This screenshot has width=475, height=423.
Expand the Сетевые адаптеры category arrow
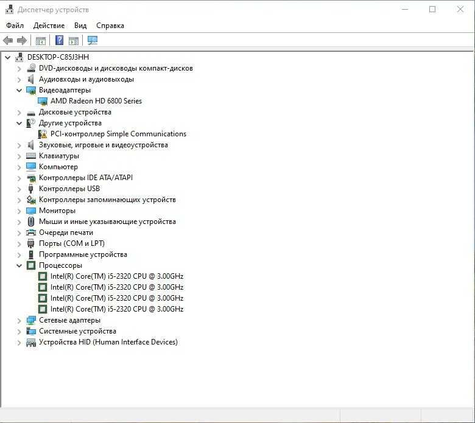pos(19,320)
